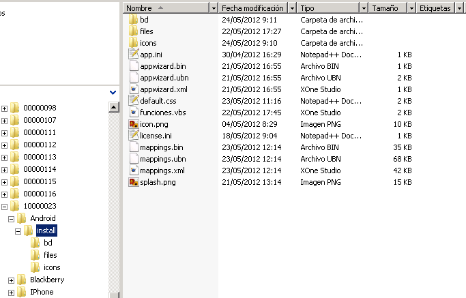The width and height of the screenshot is (466, 298).
Task: Sort by the Tamaño column header
Action: 388,8
